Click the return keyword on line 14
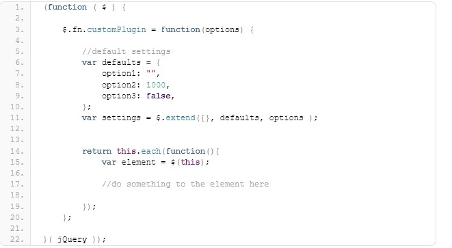 96,151
